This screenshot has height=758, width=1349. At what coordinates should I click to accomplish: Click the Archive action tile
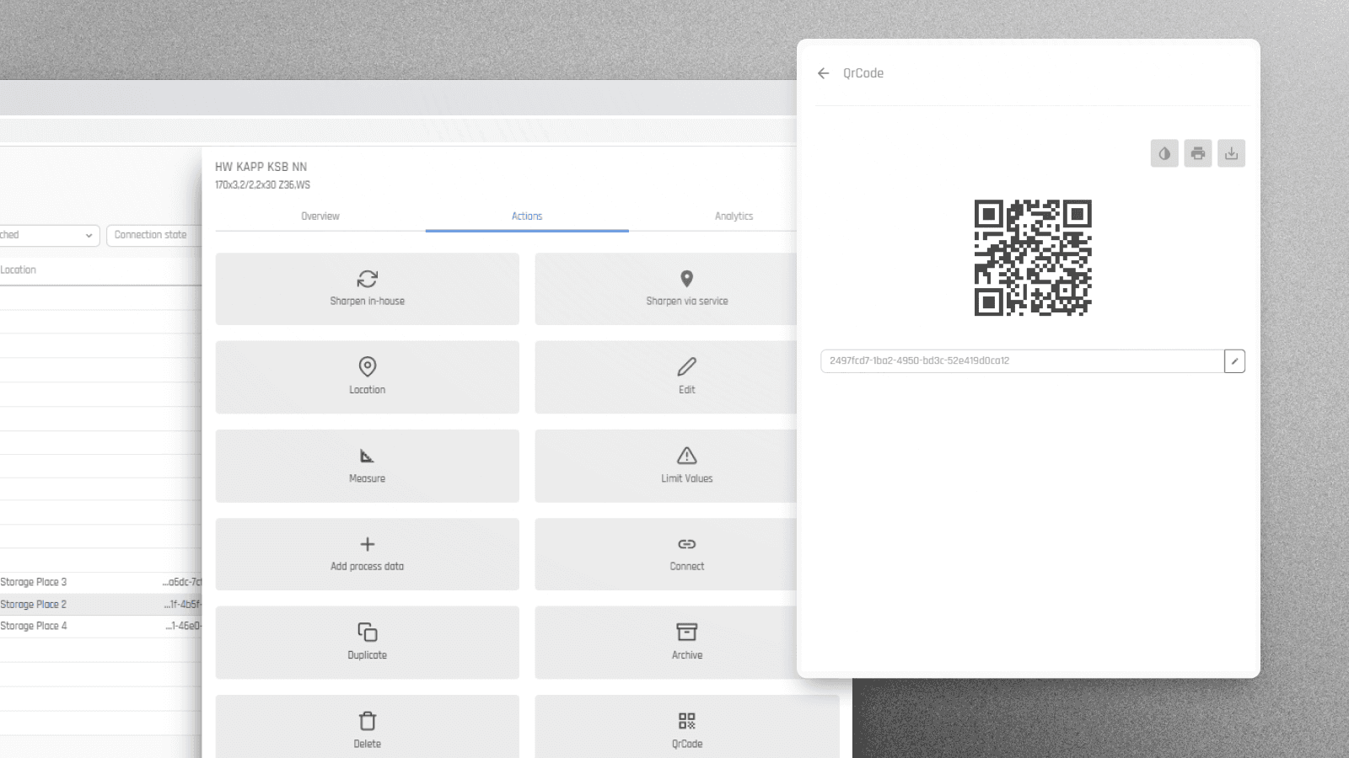pos(666,643)
